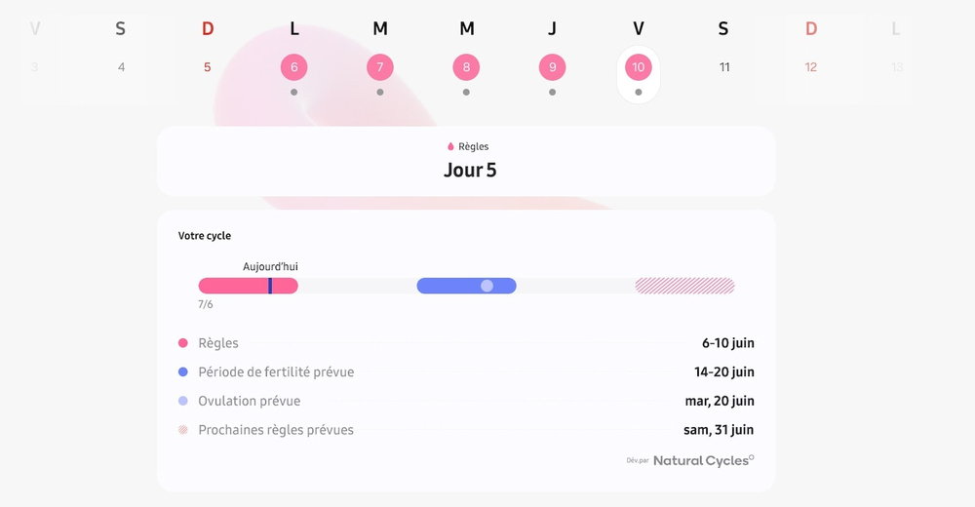Image resolution: width=975 pixels, height=507 pixels.
Task: Select highlighted day 10 in calendar
Action: (x=639, y=67)
